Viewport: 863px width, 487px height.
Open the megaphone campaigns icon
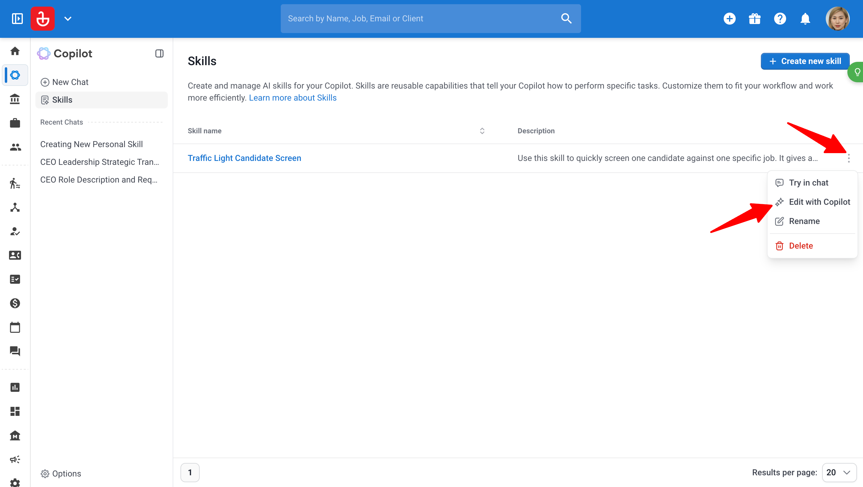coord(15,459)
